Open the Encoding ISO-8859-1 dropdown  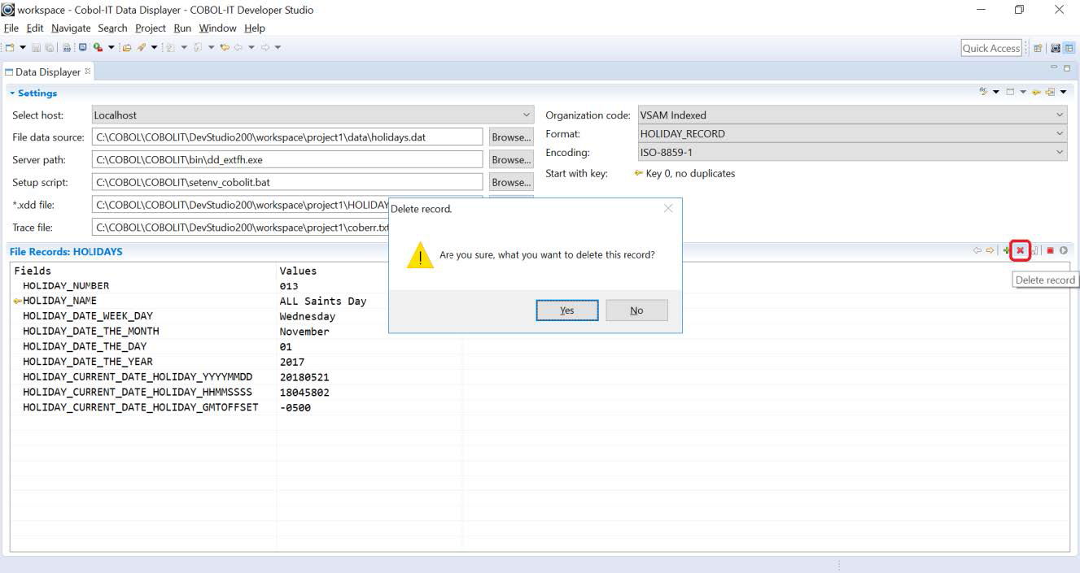click(x=1059, y=152)
